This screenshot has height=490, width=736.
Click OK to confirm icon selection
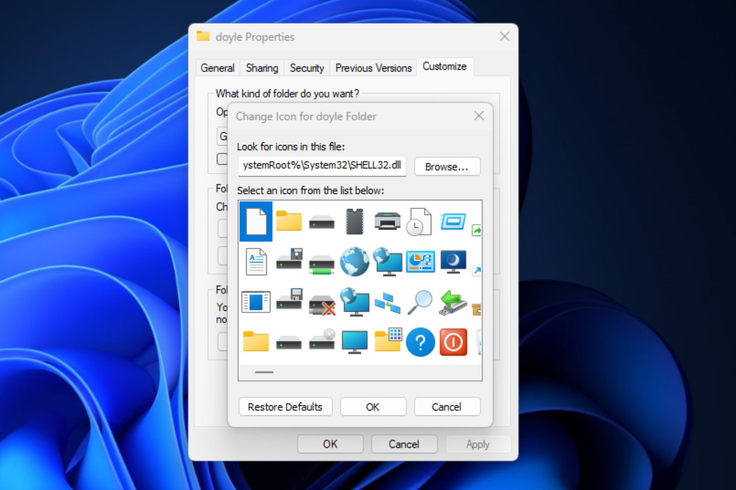pyautogui.click(x=372, y=406)
